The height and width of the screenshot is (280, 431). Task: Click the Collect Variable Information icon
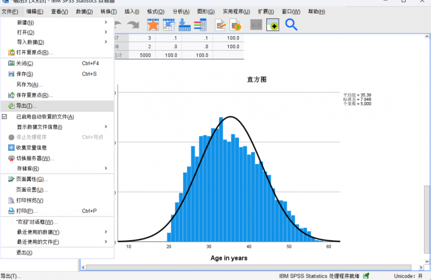11,148
